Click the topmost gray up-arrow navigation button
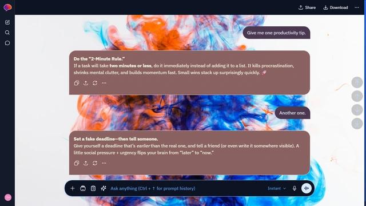This screenshot has width=366, height=206. point(357,82)
